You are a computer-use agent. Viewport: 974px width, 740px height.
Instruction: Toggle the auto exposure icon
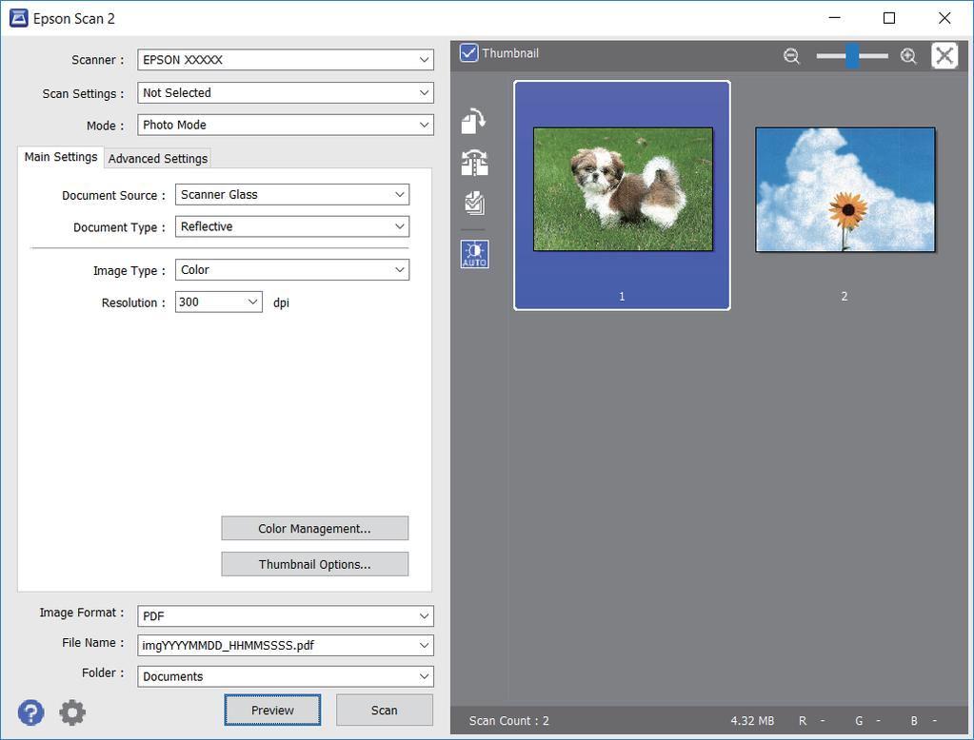pos(474,254)
